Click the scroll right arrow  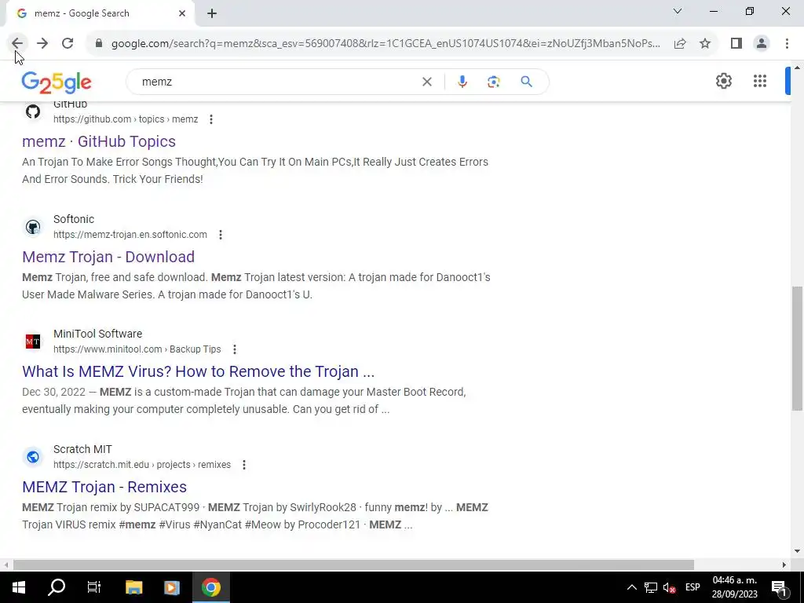click(784, 565)
